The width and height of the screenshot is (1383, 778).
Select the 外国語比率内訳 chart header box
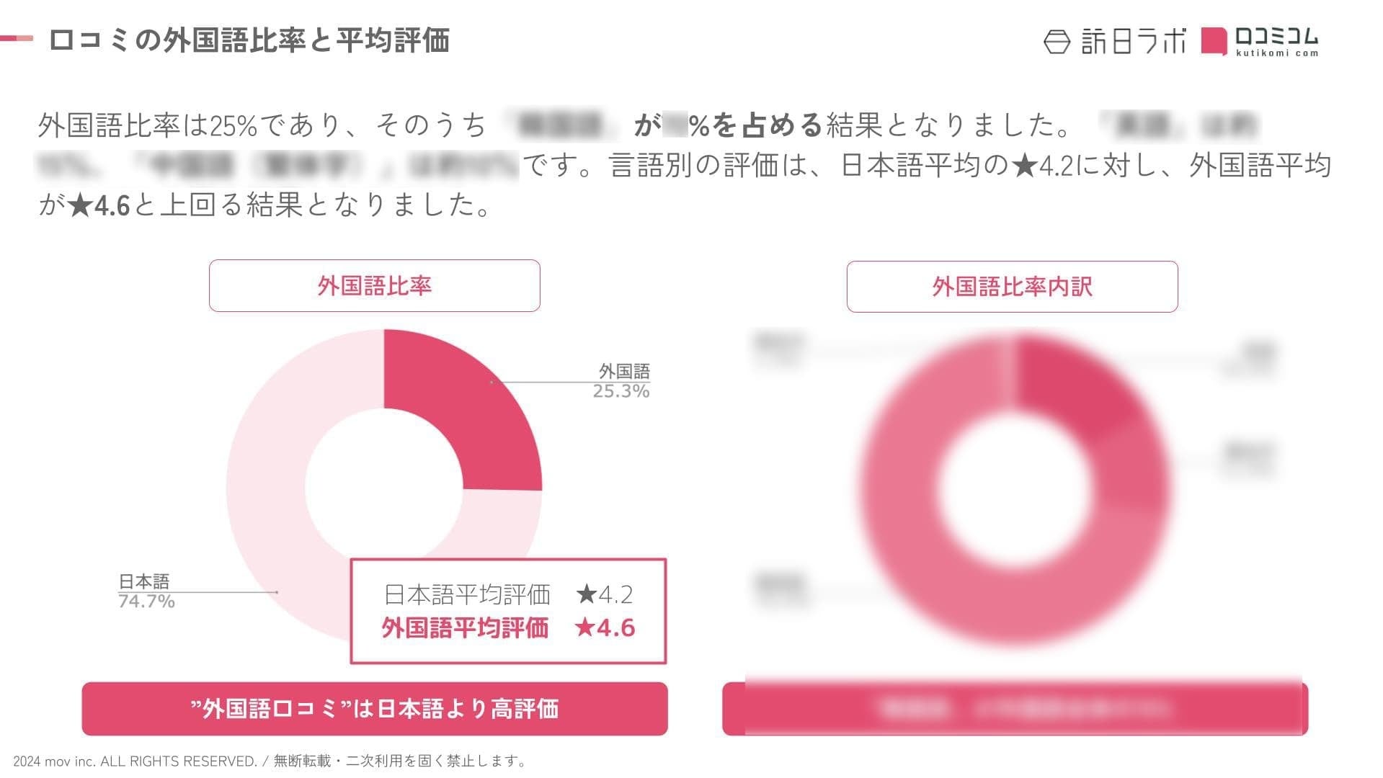pos(1012,287)
